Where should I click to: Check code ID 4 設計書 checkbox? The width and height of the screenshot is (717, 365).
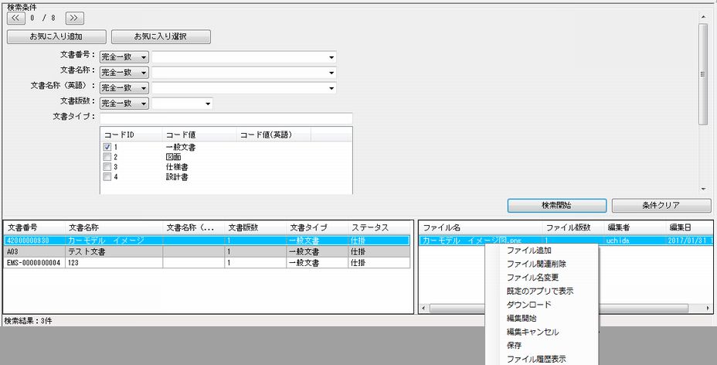107,176
